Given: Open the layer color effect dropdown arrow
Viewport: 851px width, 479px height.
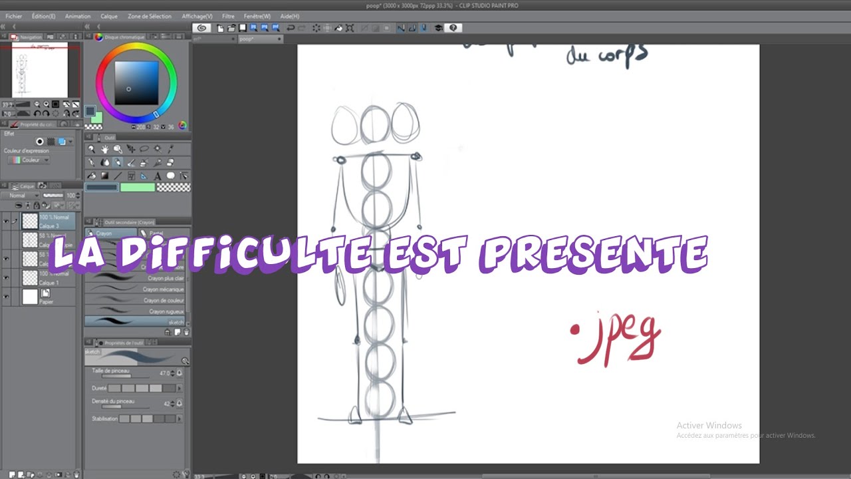Looking at the screenshot, I should pos(70,141).
